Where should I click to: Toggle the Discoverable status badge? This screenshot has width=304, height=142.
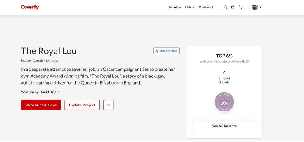coord(166,51)
